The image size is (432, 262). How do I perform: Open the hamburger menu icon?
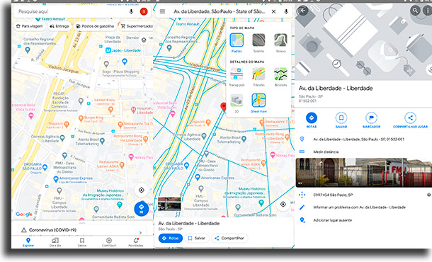coord(163,11)
